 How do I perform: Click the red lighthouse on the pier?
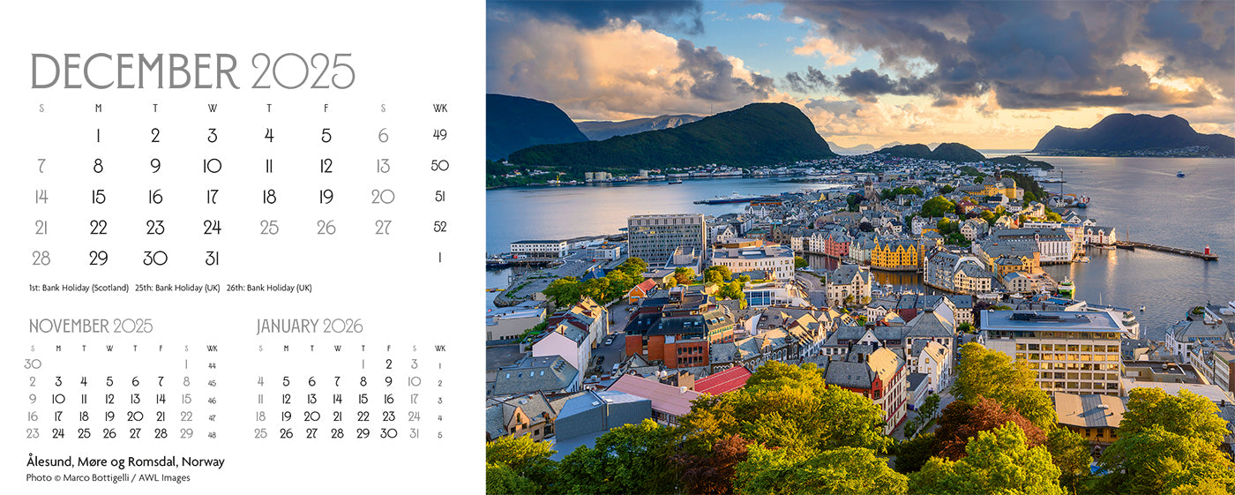[x=1207, y=251]
